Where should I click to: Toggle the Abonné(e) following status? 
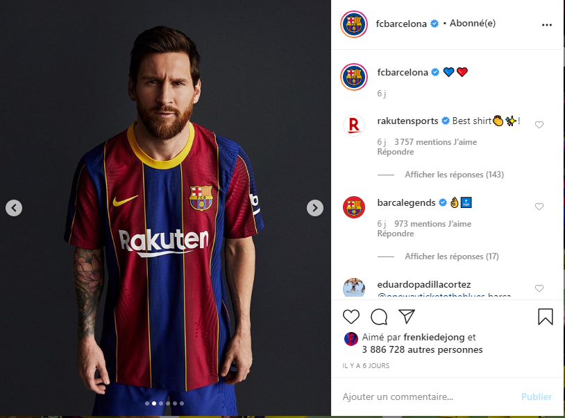tap(473, 24)
